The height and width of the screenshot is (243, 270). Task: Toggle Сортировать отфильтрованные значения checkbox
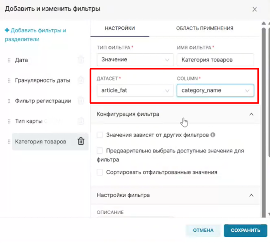coord(100,172)
